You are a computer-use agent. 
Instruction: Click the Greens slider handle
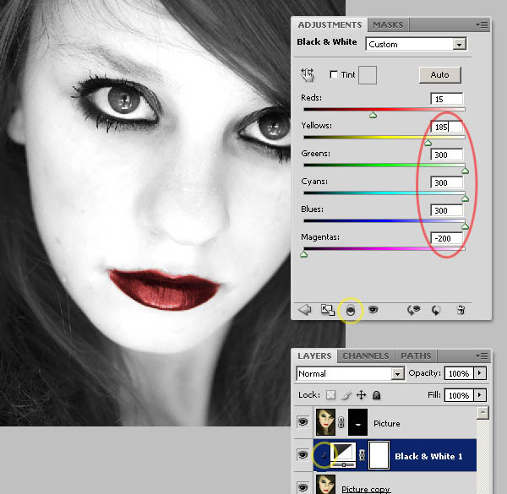tap(465, 171)
